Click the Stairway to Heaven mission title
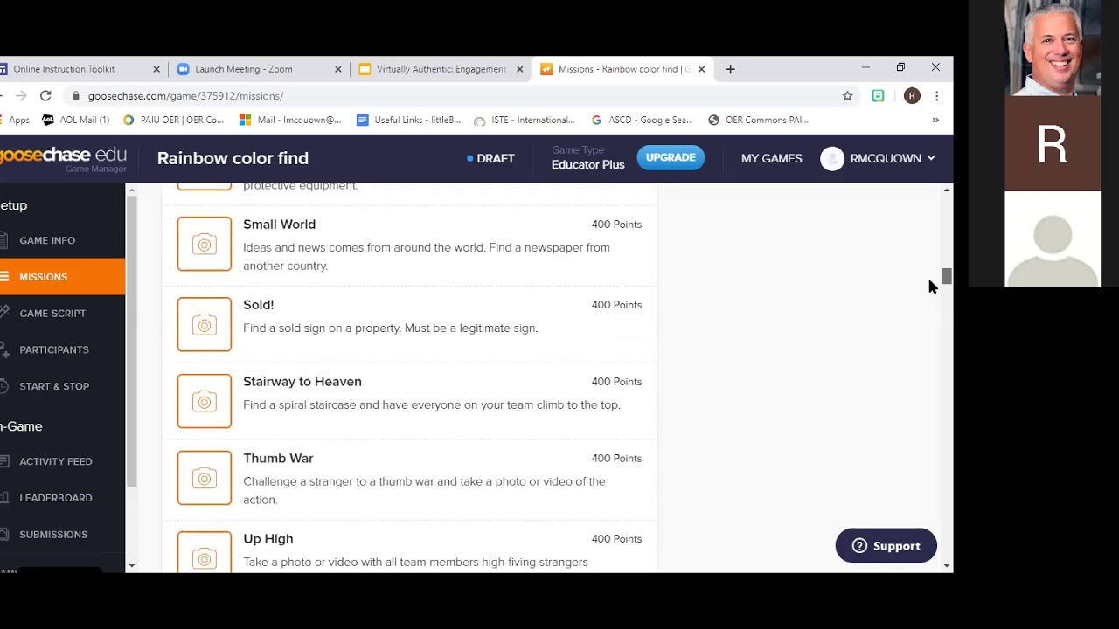The width and height of the screenshot is (1119, 629). click(x=302, y=382)
